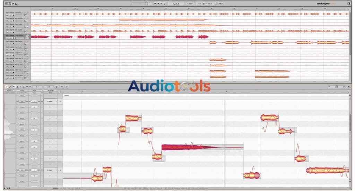The width and height of the screenshot is (355, 191).
Task: Click the 4/4 time signature field
Action: click(x=199, y=3)
